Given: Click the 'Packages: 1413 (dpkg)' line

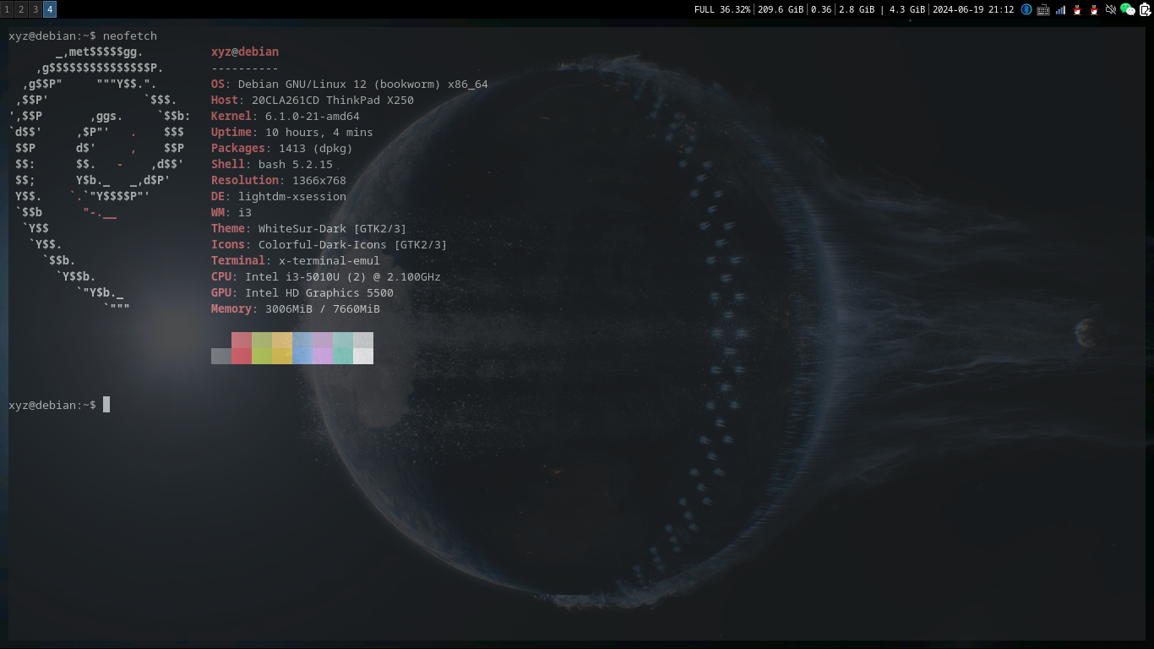Looking at the screenshot, I should coord(282,148).
